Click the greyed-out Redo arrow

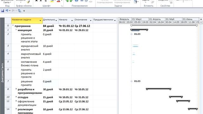[13, 11]
